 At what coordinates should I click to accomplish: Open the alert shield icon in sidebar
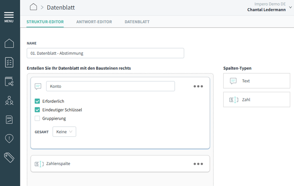coord(9,139)
